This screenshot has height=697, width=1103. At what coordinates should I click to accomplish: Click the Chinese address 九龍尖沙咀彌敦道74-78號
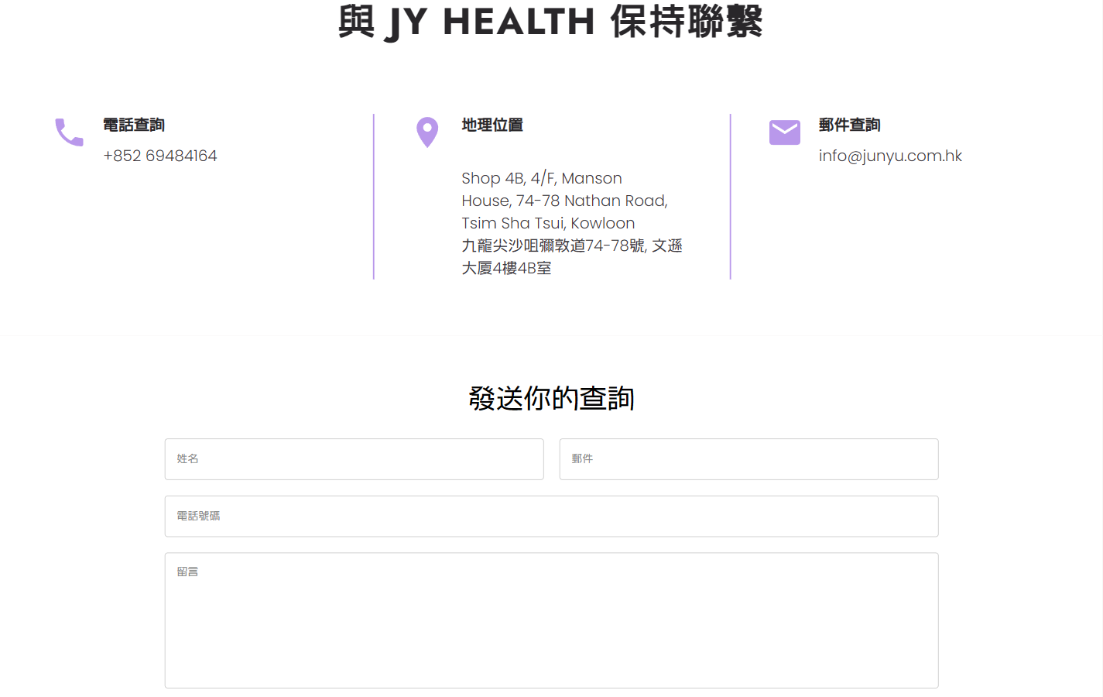[572, 256]
